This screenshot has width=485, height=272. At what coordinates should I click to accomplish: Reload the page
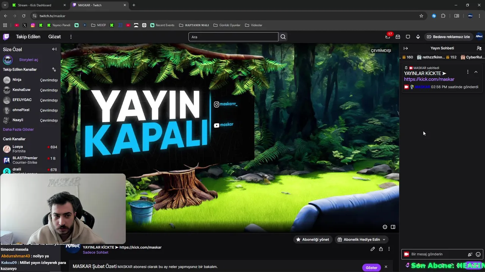click(x=23, y=16)
